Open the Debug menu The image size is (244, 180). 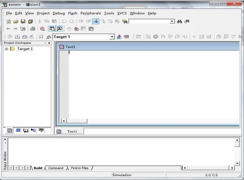coord(59,13)
